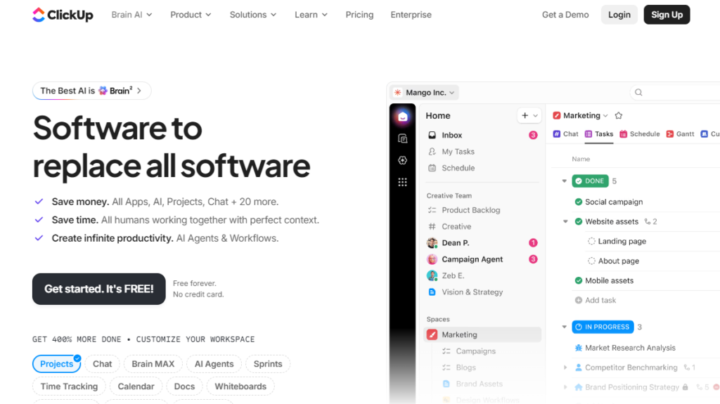Click into the search field
This screenshot has width=720, height=404.
point(675,92)
